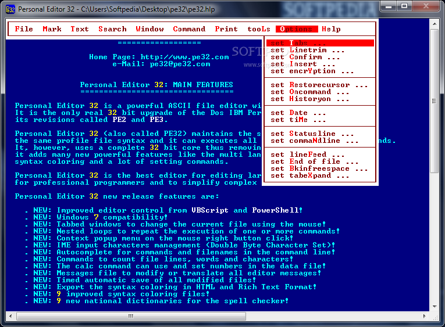Close the Personal Editor 32 window
This screenshot has height=327, width=445.
pos(426,6)
